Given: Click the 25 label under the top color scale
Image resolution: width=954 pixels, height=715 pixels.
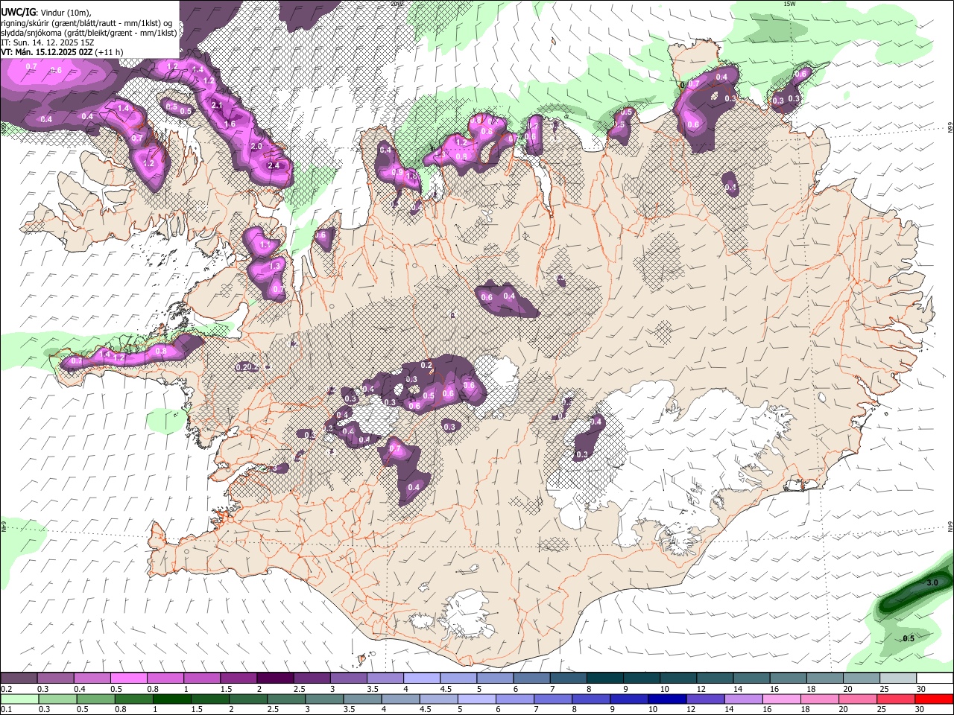Looking at the screenshot, I should point(883,689).
